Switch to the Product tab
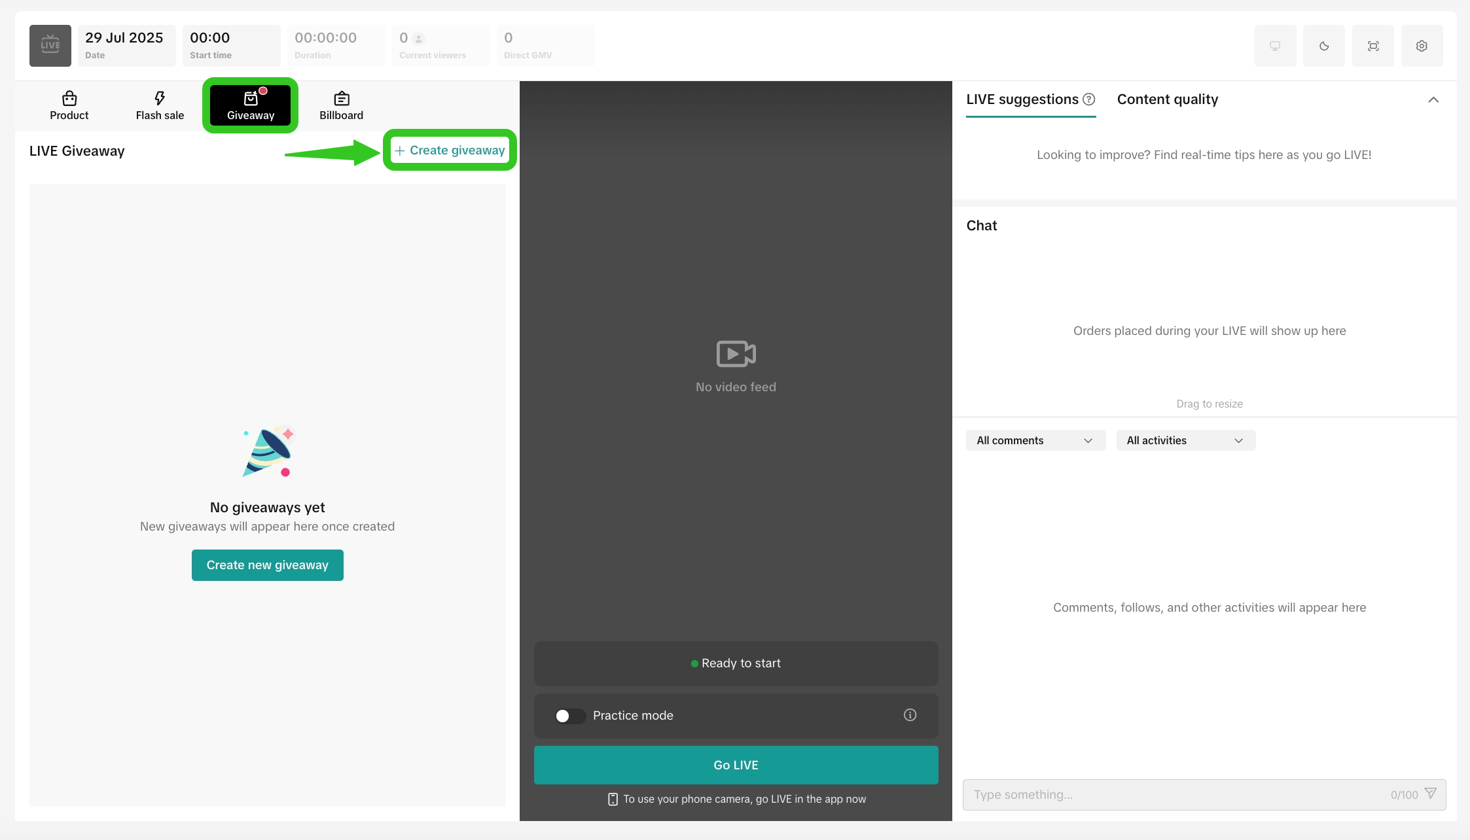 (x=69, y=105)
